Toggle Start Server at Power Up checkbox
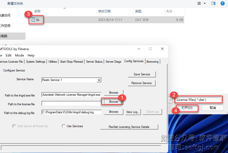The image size is (228, 153). coord(14,126)
